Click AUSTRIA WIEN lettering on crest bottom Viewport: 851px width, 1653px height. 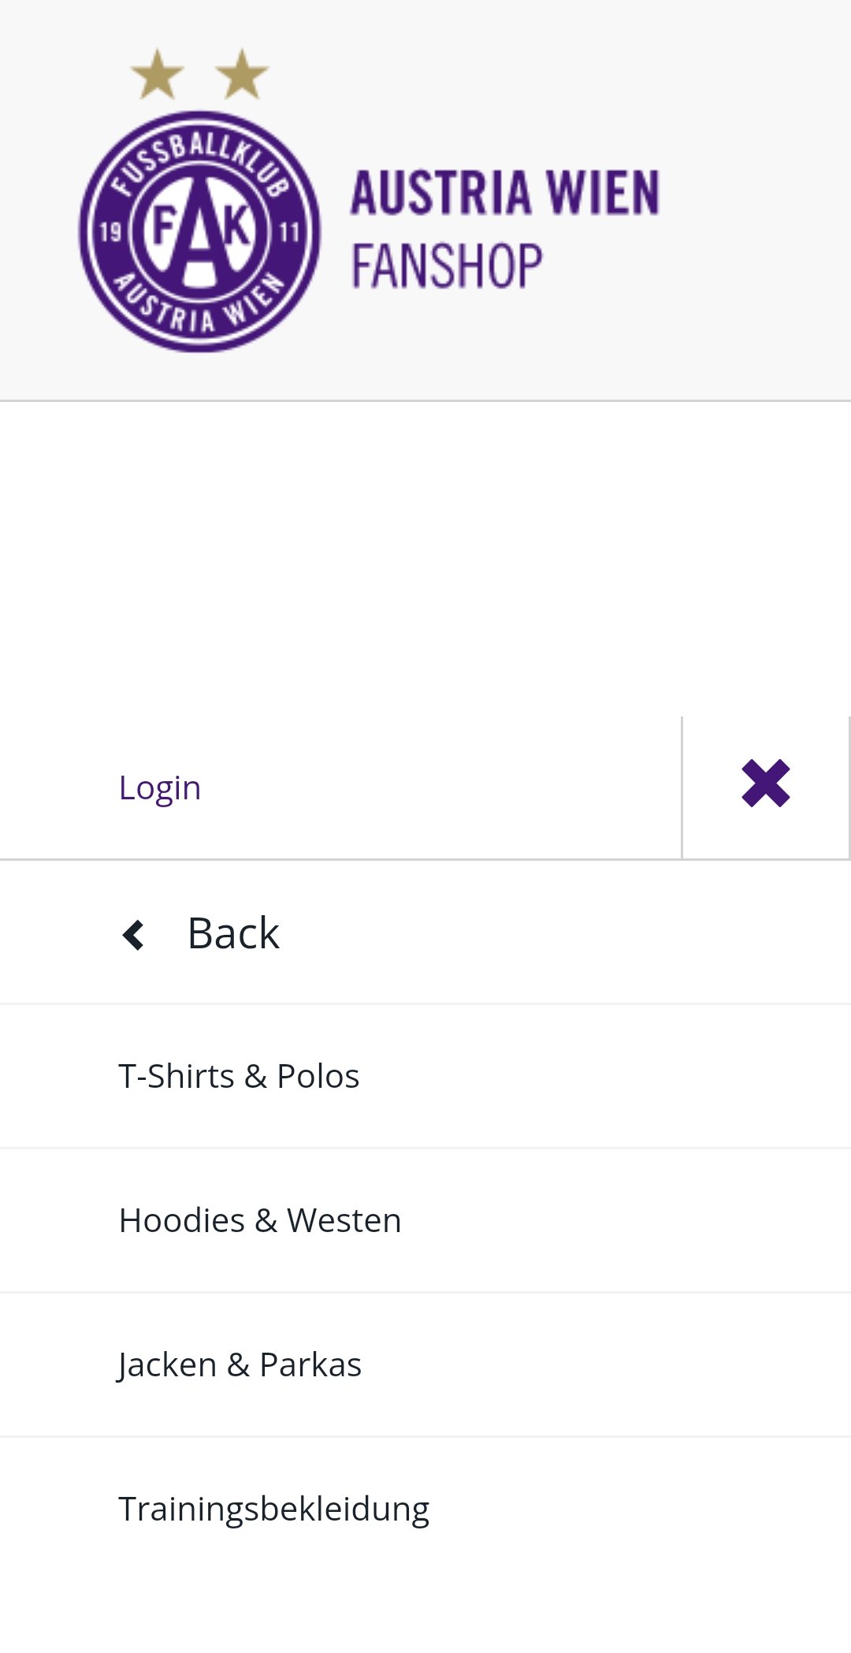pos(199,303)
